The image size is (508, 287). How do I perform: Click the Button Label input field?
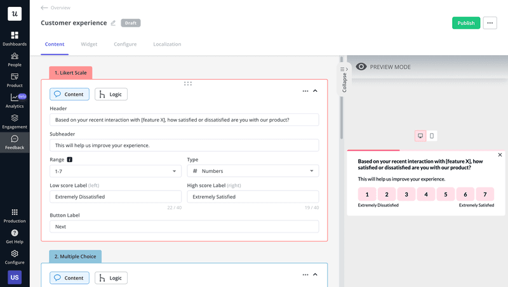tap(184, 226)
